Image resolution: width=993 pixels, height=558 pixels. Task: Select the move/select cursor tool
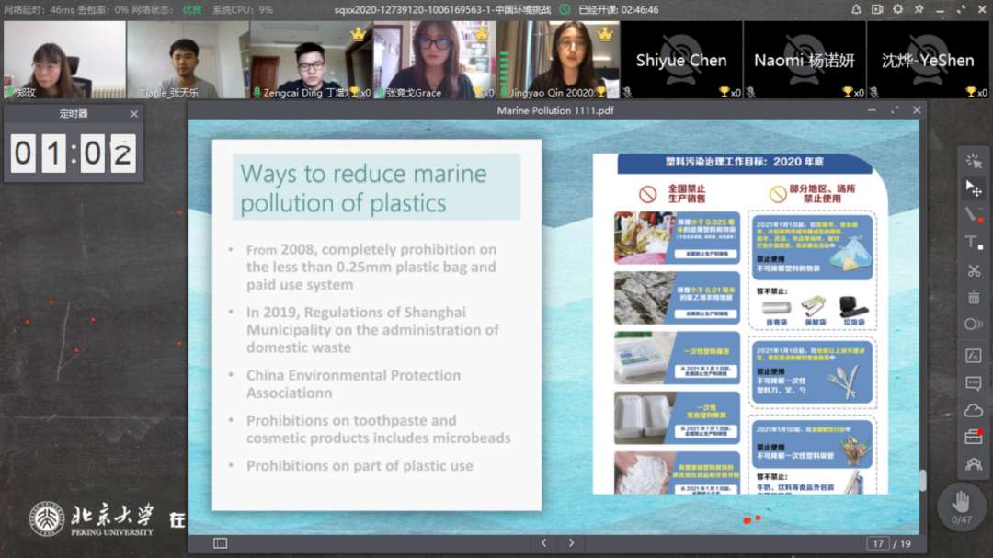973,188
